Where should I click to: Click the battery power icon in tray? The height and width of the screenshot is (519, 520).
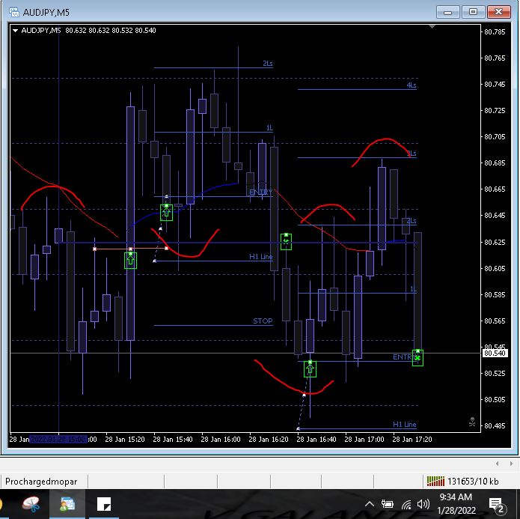(387, 504)
